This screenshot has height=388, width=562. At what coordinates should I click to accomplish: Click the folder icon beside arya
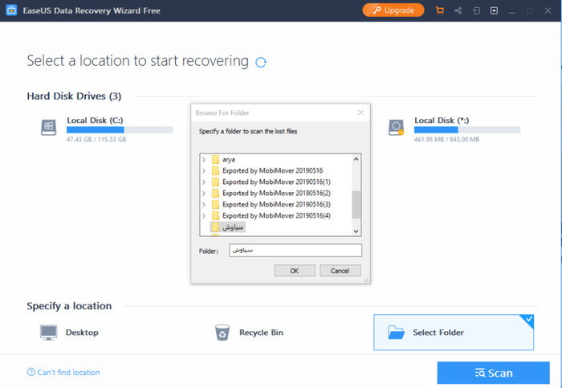pyautogui.click(x=215, y=160)
